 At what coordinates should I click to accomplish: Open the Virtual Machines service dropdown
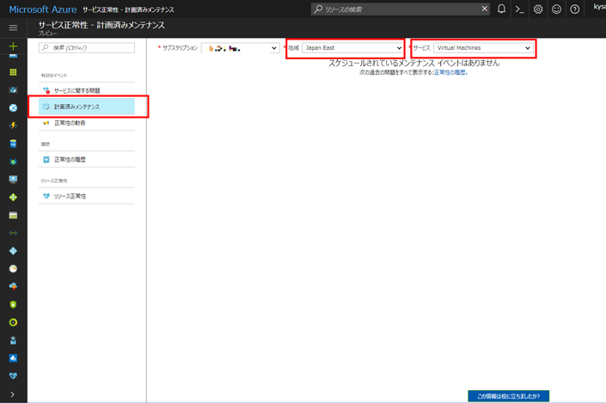[483, 48]
